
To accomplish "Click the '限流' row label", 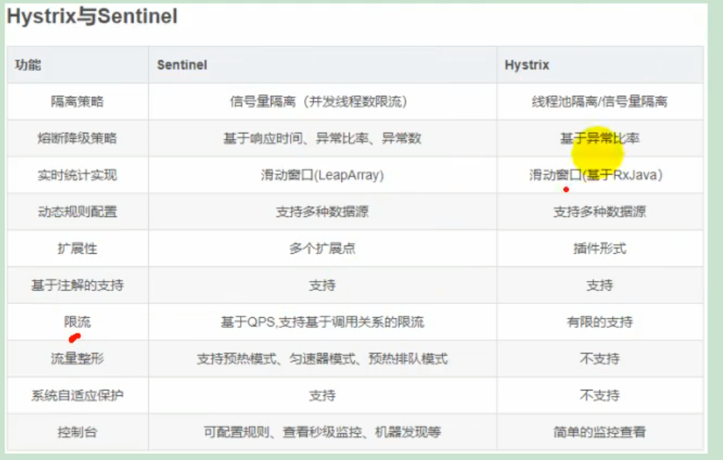I will coord(77,322).
